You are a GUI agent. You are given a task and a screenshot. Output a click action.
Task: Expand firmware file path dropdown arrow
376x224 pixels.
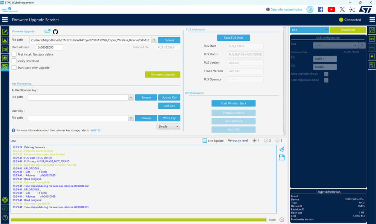pos(154,40)
